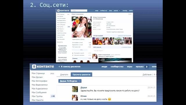Open игры on the dialogs page header
The image size is (186, 105).
pos(130,66)
